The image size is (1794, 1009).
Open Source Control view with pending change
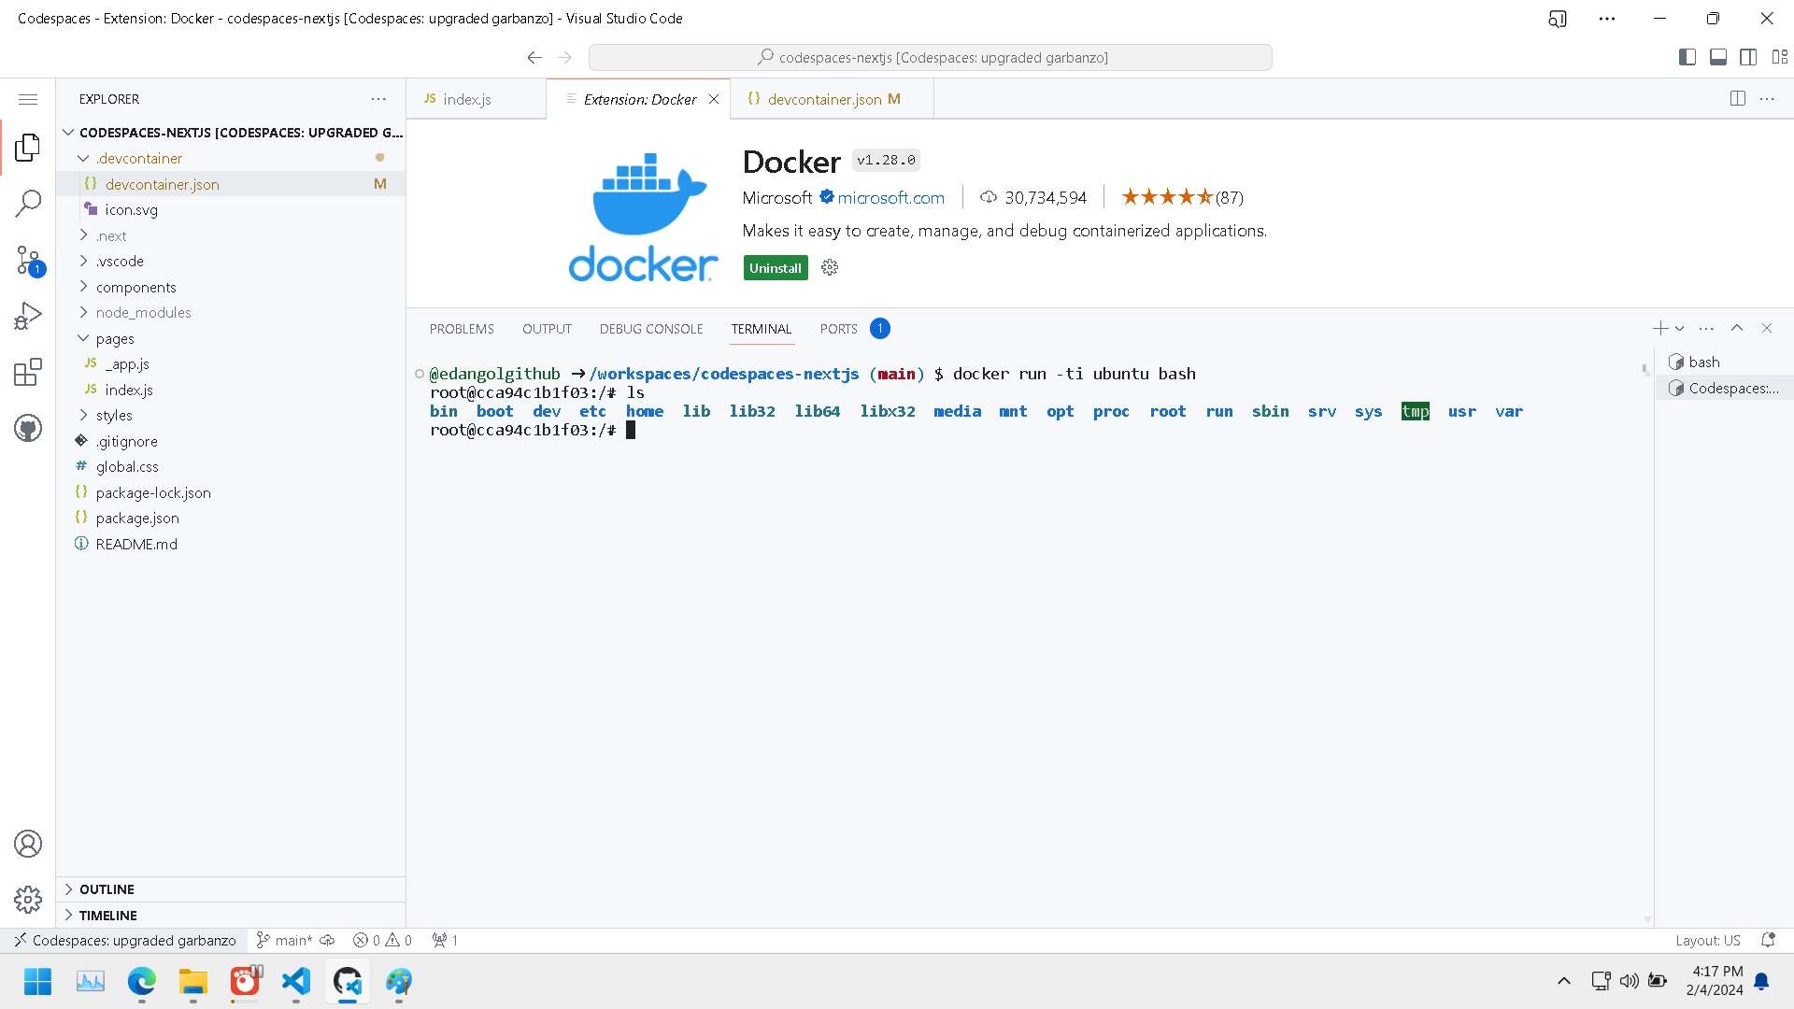pyautogui.click(x=28, y=261)
